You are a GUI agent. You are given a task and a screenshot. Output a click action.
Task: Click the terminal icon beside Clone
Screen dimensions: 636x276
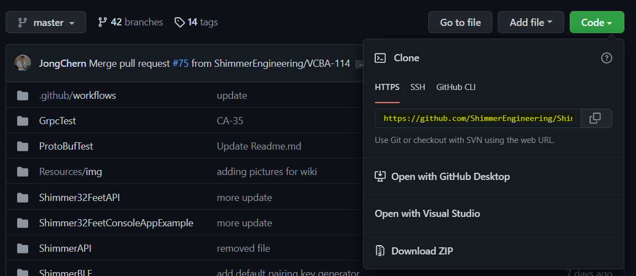[x=380, y=58]
